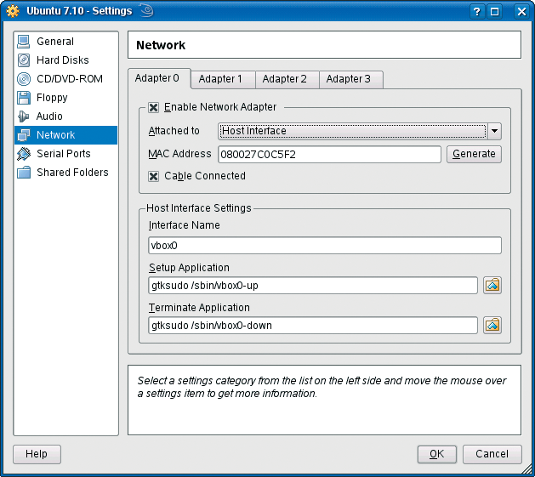
Task: Click the General monitor icon in sidebar
Action: coord(24,42)
